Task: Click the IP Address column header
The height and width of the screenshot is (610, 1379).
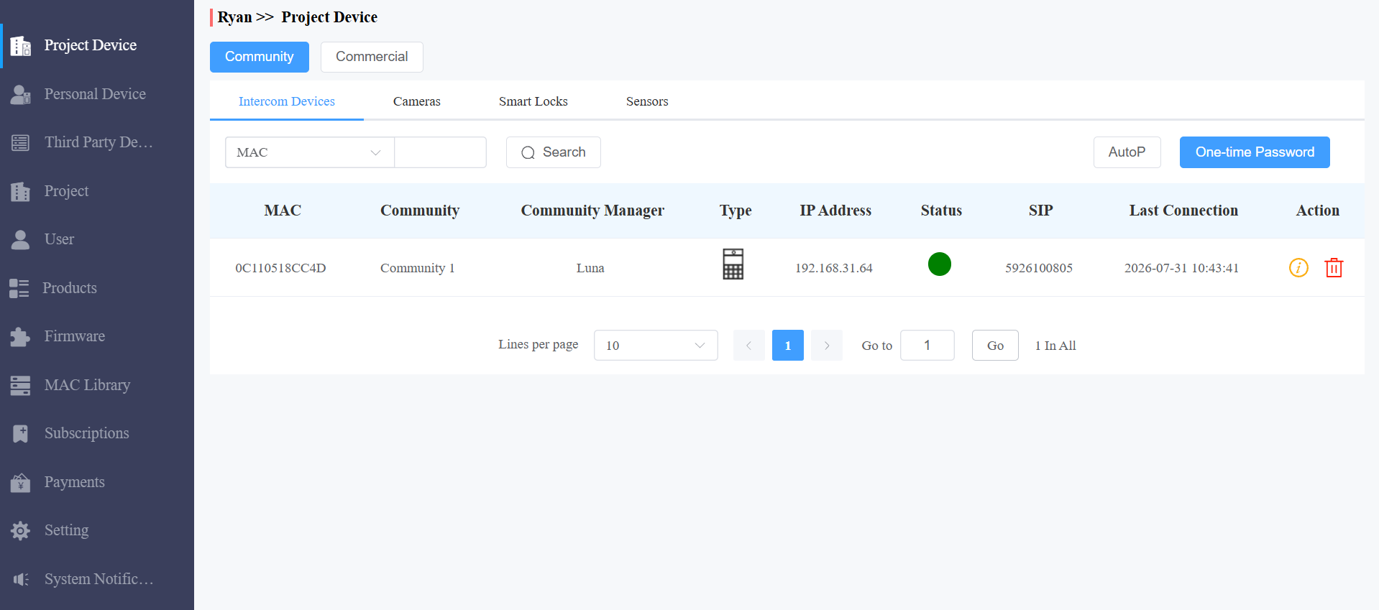Action: pos(835,211)
